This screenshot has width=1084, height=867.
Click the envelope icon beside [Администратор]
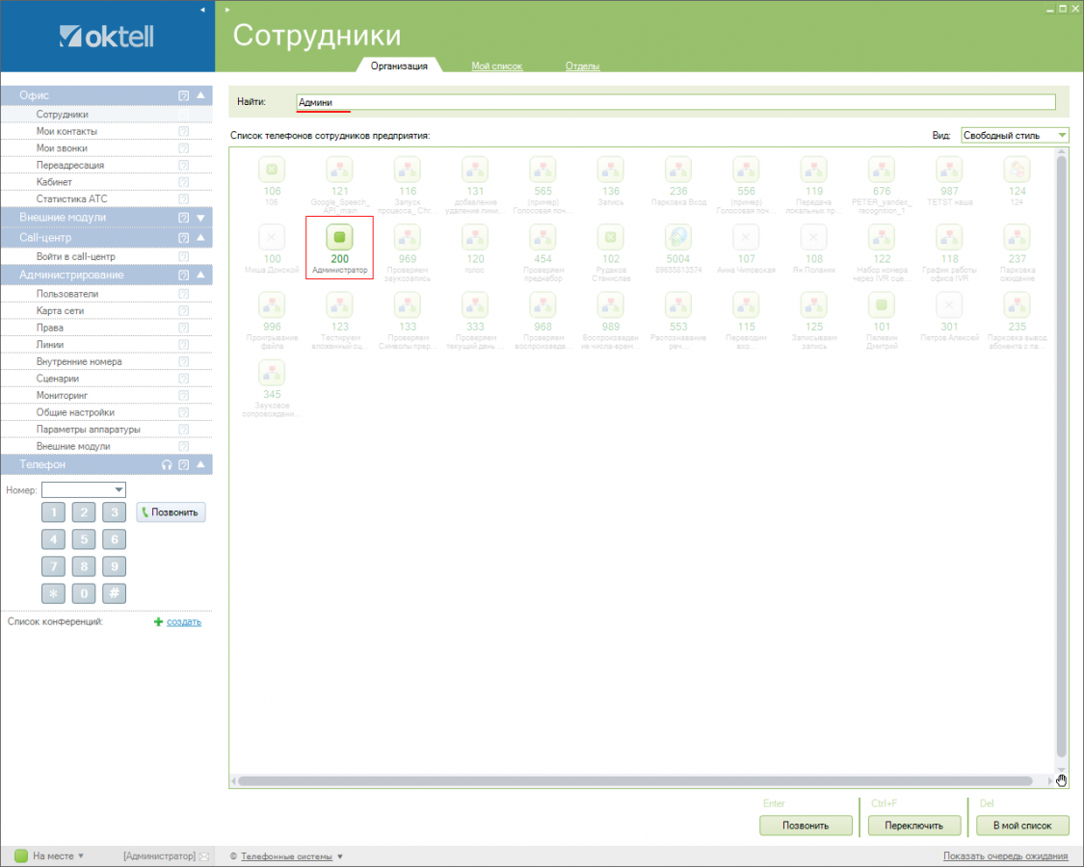tap(202, 856)
